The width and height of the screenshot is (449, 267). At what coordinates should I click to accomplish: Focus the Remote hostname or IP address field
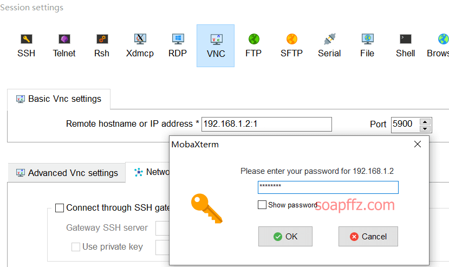[x=266, y=124]
